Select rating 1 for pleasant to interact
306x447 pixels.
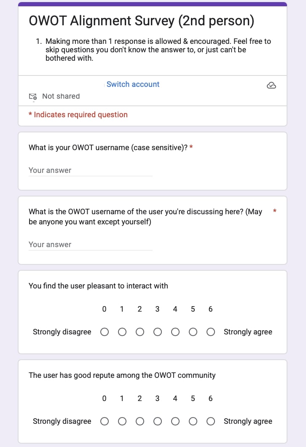point(122,332)
